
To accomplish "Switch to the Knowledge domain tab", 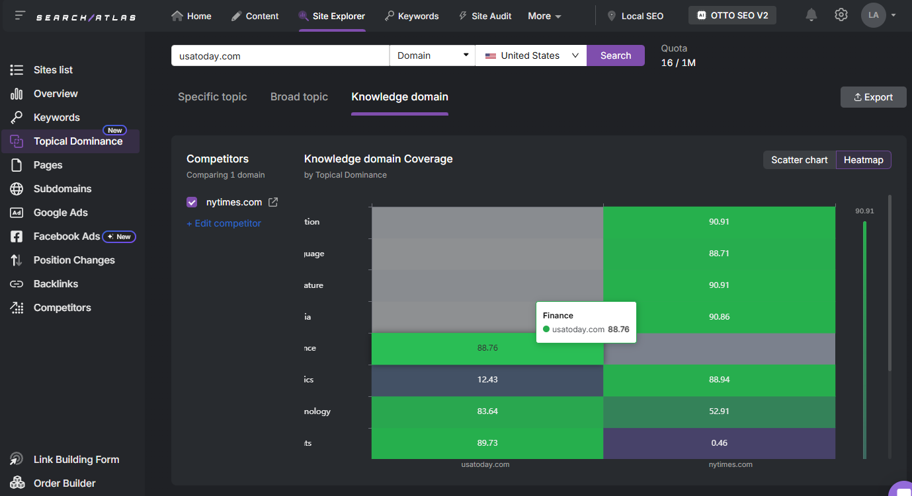I will [399, 96].
